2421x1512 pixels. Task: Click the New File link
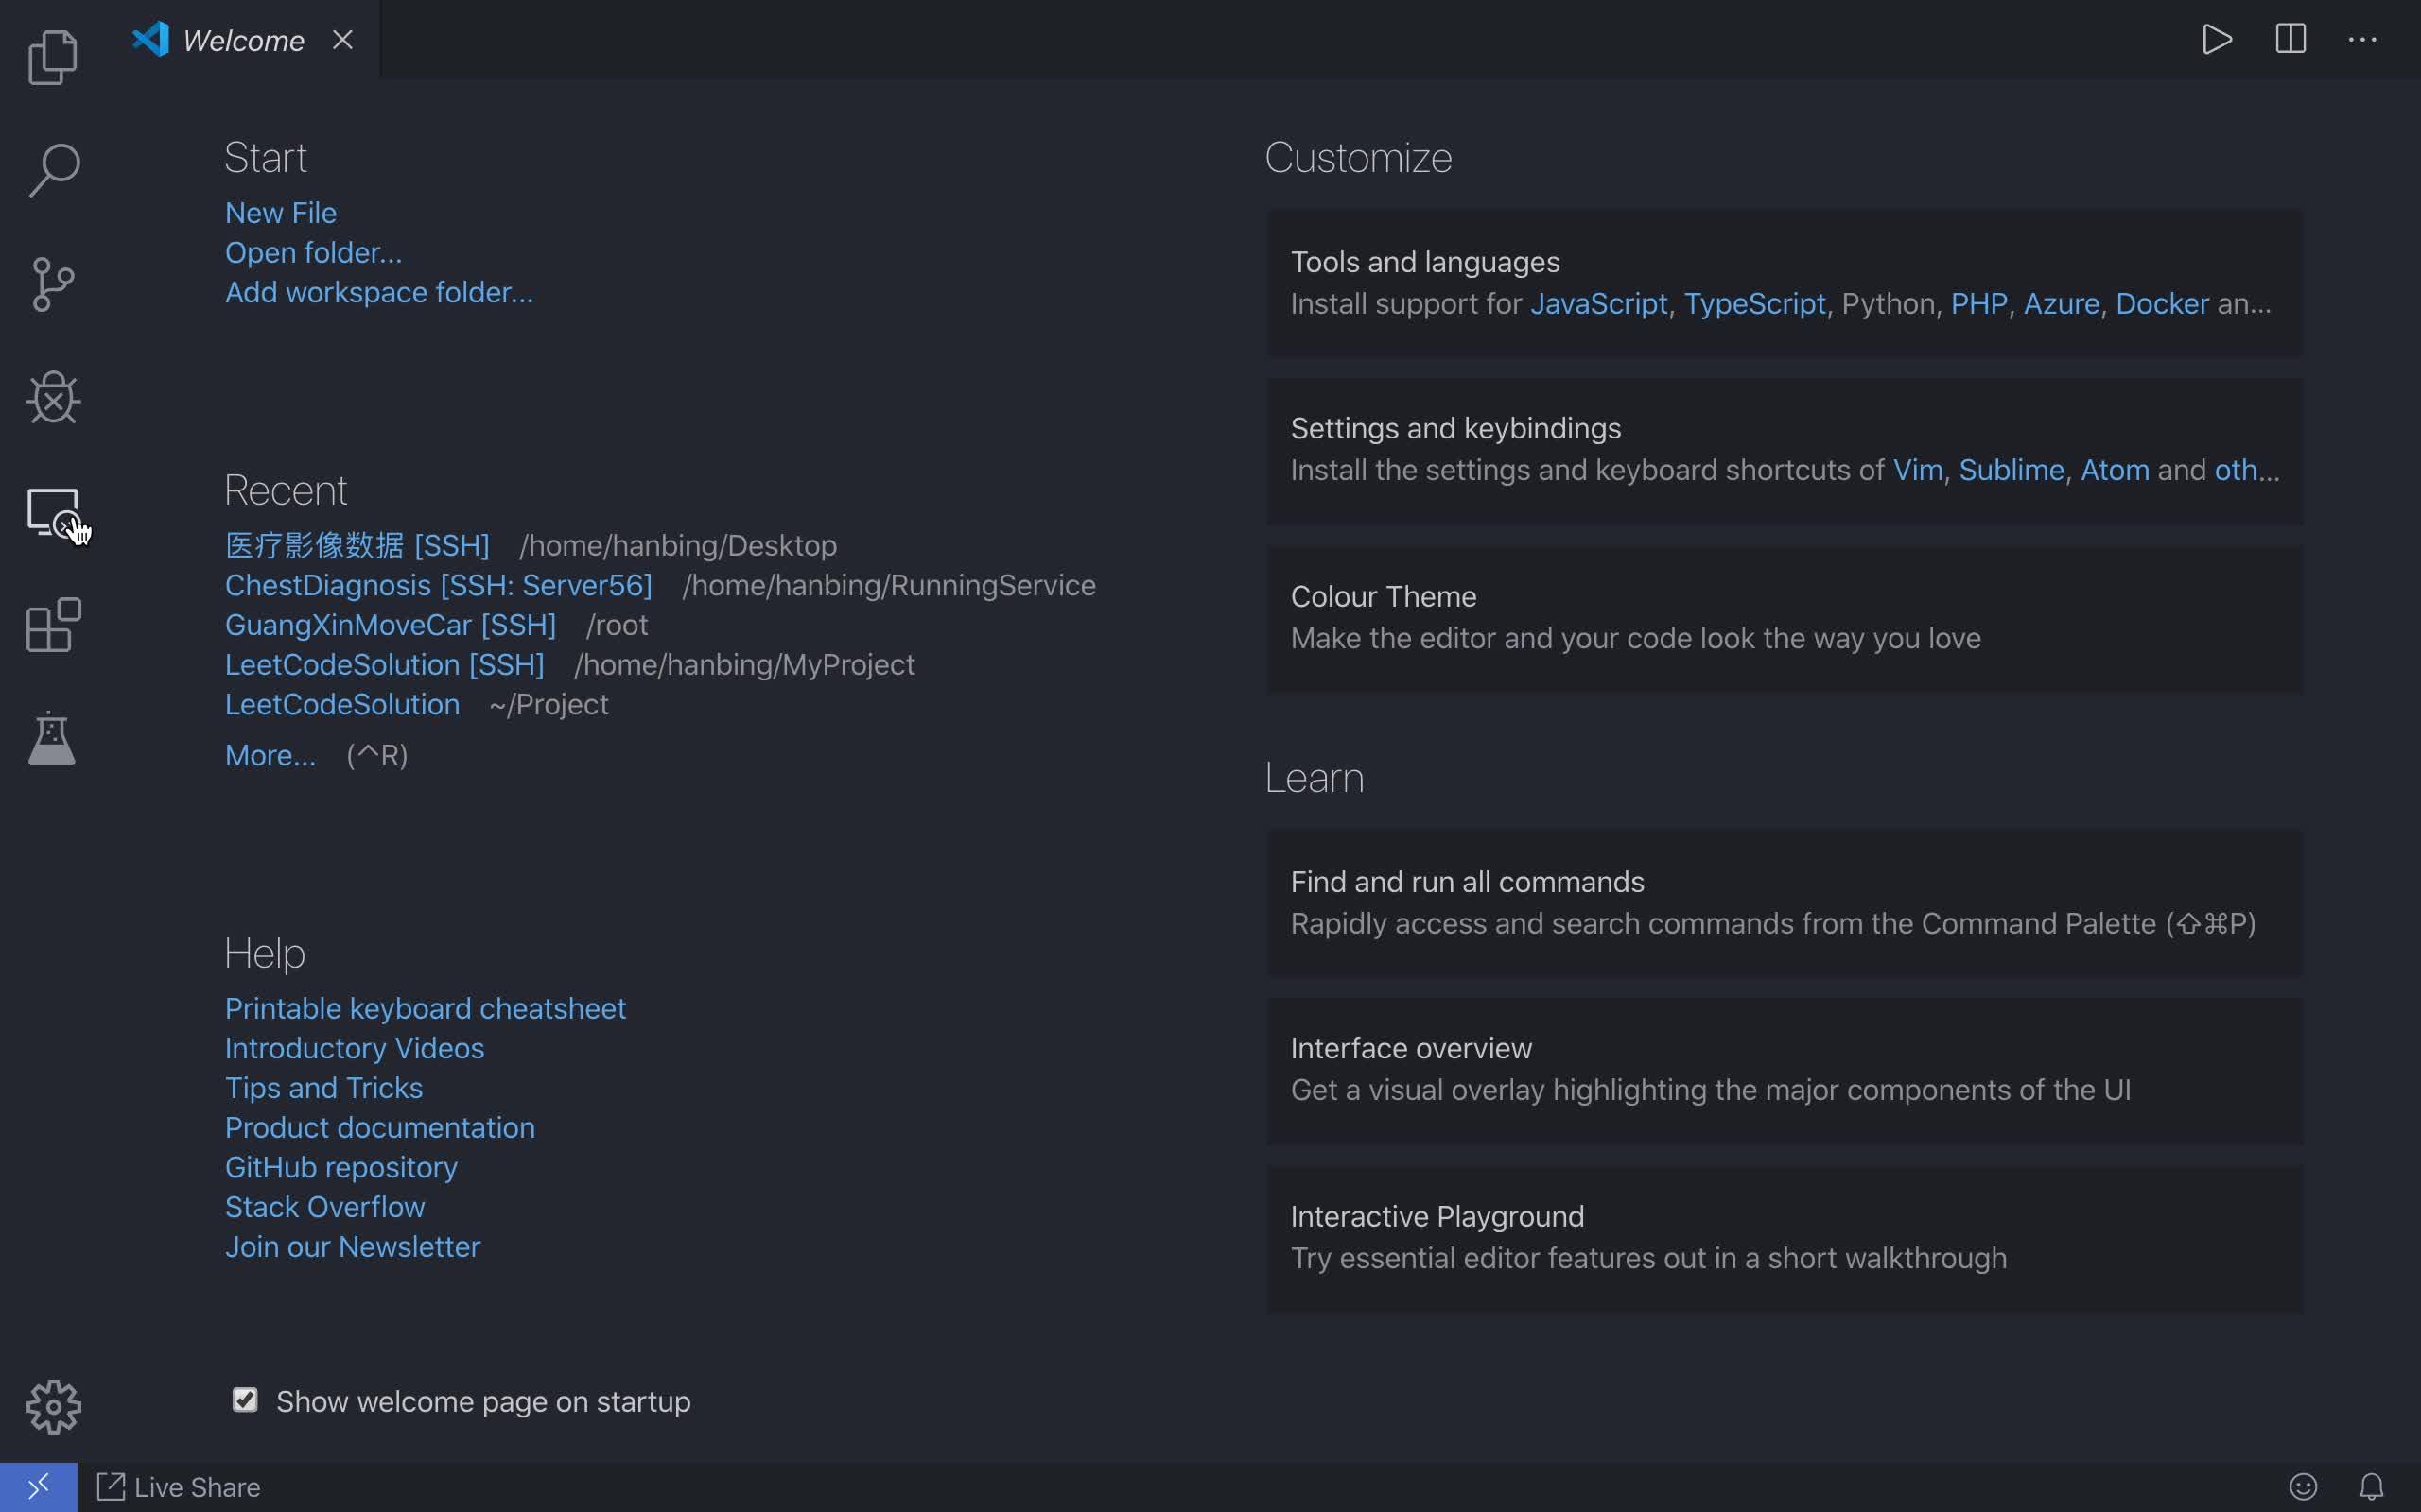point(281,213)
